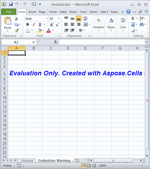The height and width of the screenshot is (169, 150).
Task: Toggle Align Text Left
Action: (x=66, y=24)
